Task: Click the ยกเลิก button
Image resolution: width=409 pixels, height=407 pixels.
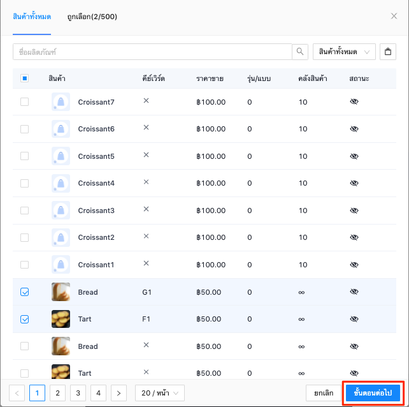Action: coord(324,392)
